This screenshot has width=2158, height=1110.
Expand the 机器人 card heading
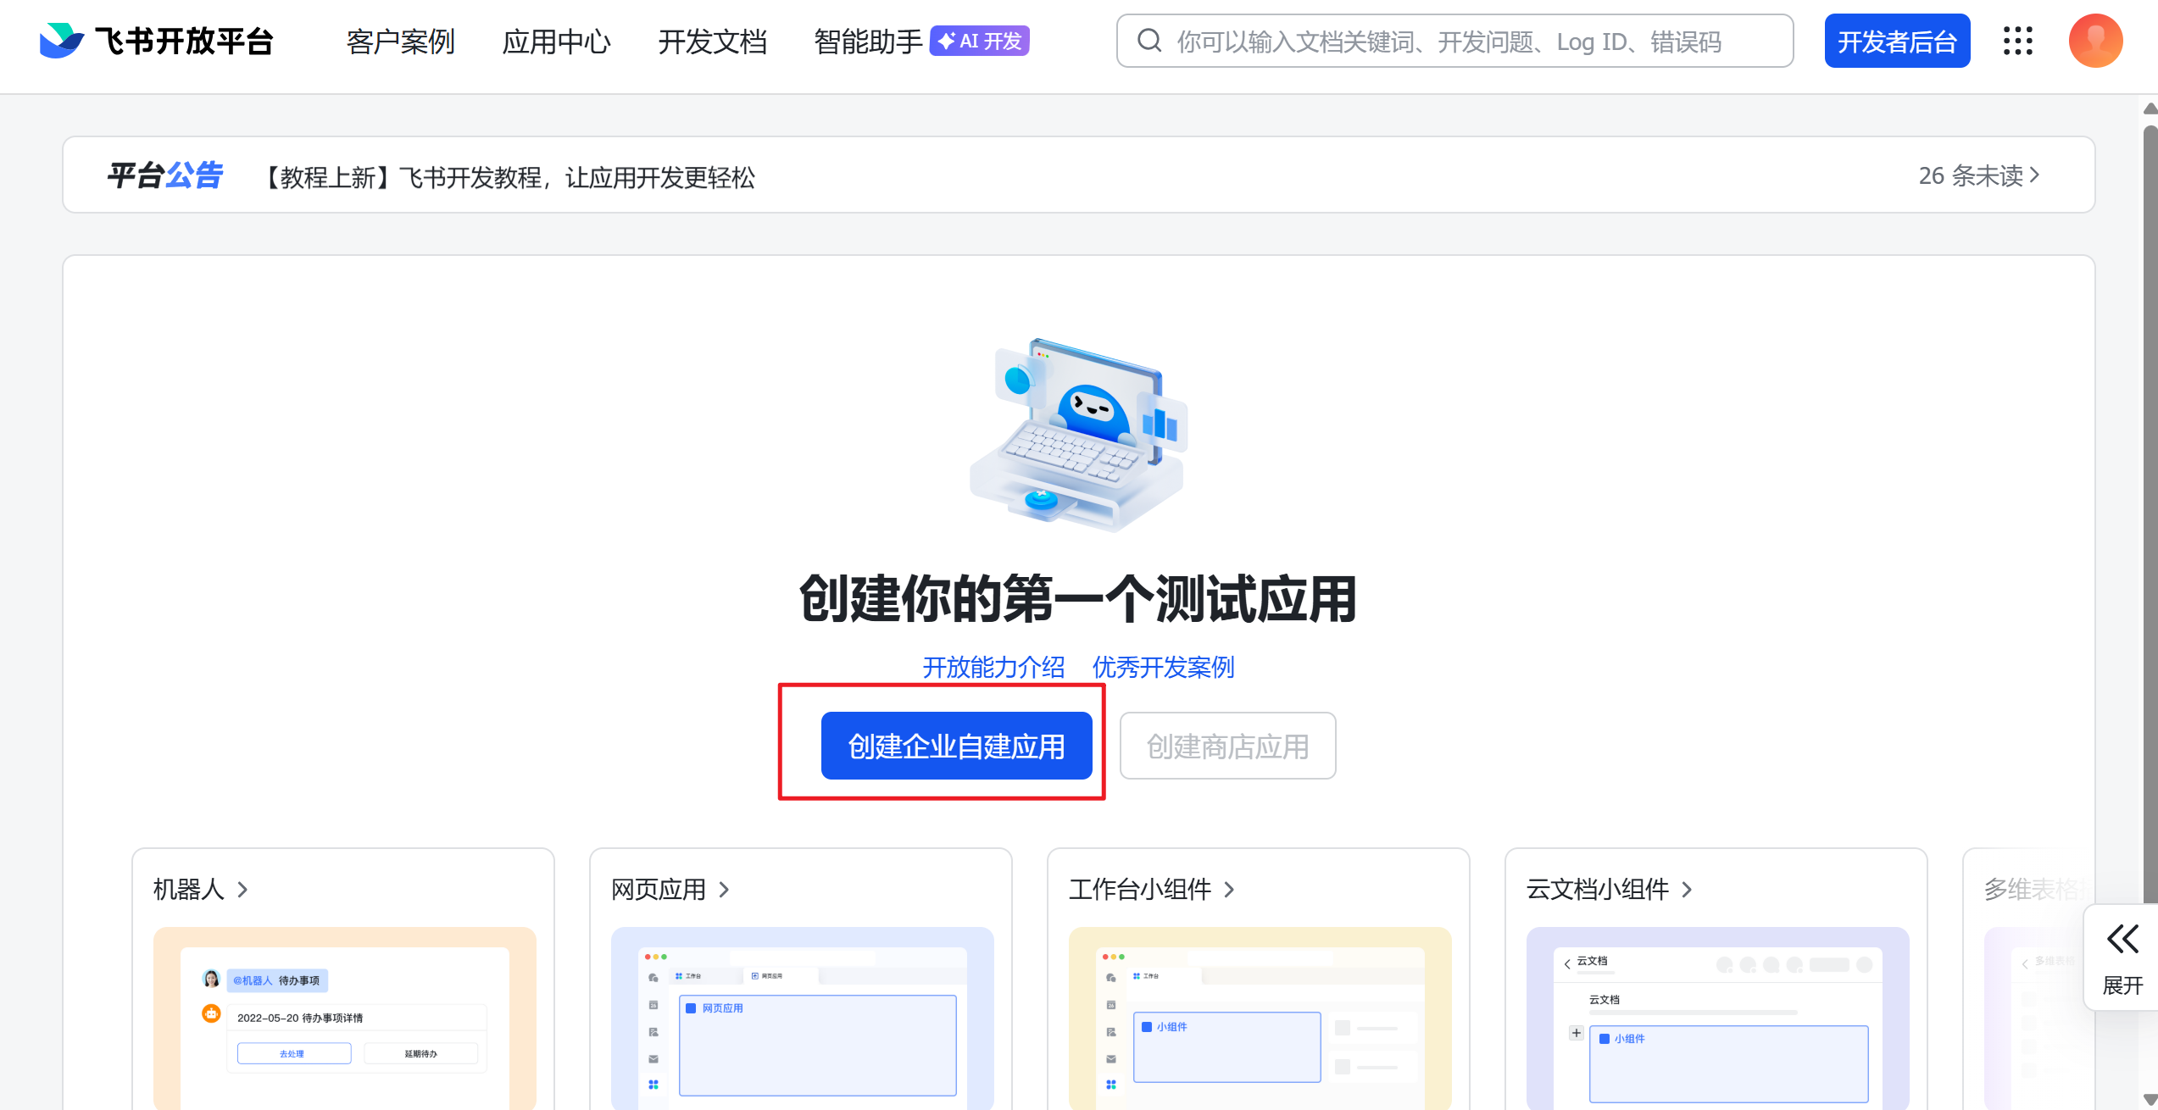201,889
